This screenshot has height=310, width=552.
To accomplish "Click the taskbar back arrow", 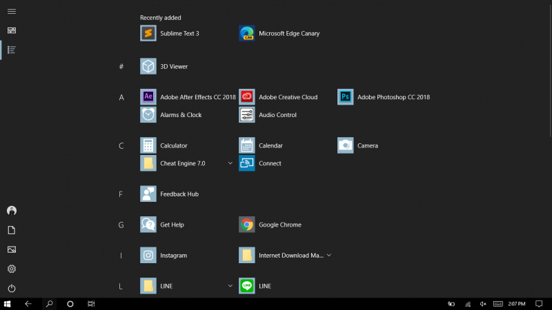I will (28, 304).
